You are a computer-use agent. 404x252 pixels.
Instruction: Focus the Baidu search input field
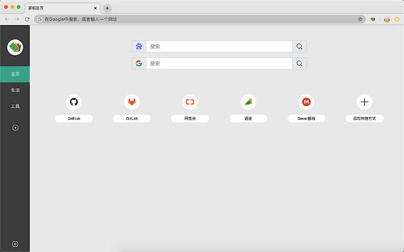219,47
